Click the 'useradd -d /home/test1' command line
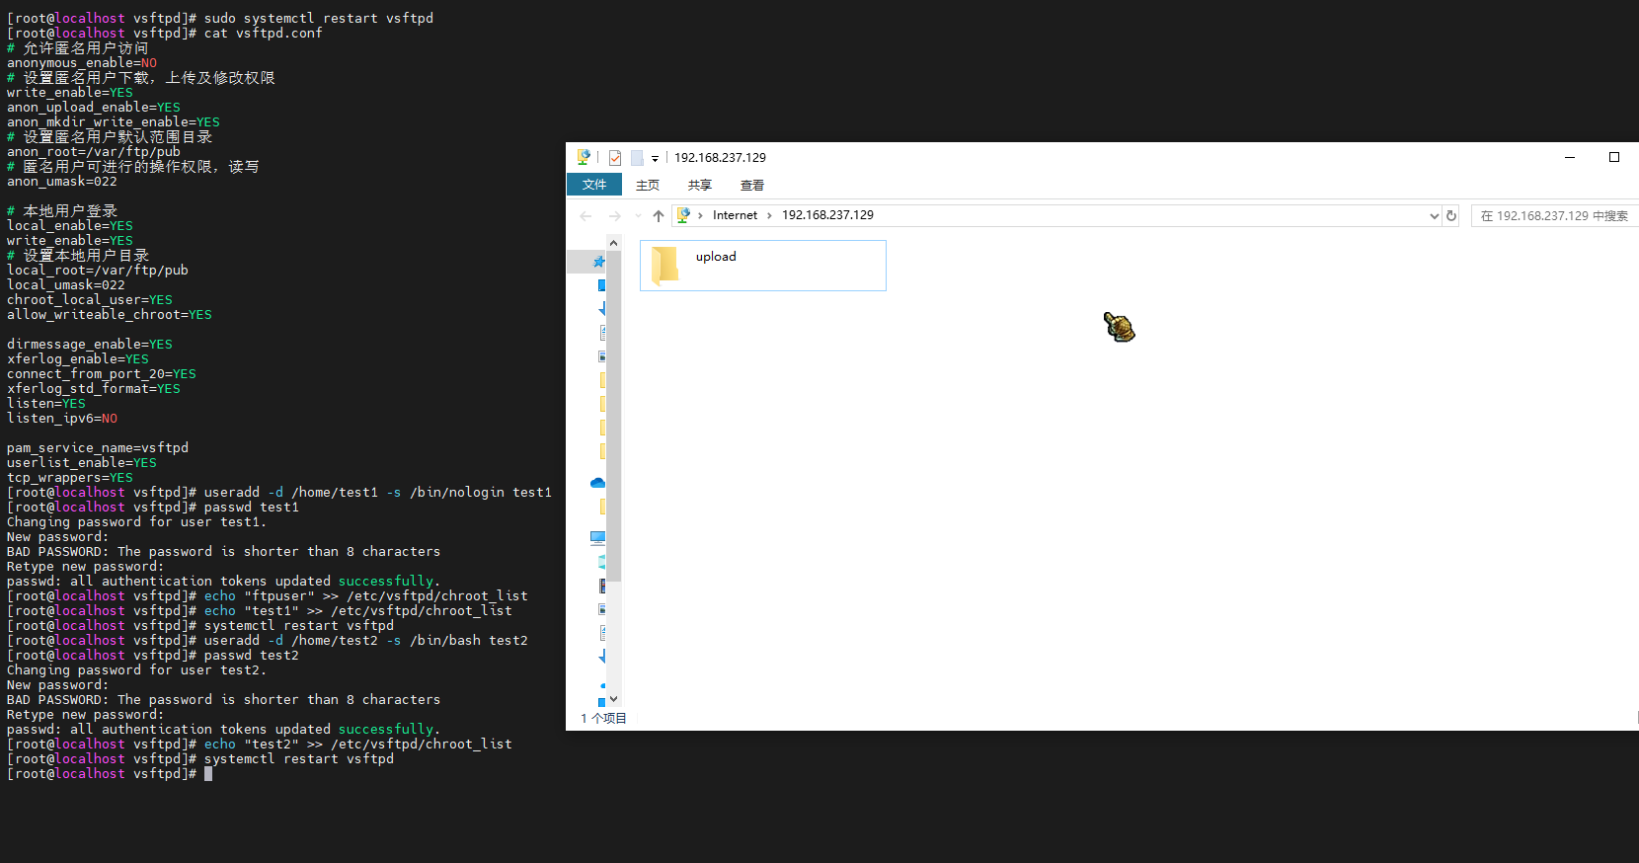This screenshot has width=1639, height=863. click(279, 493)
